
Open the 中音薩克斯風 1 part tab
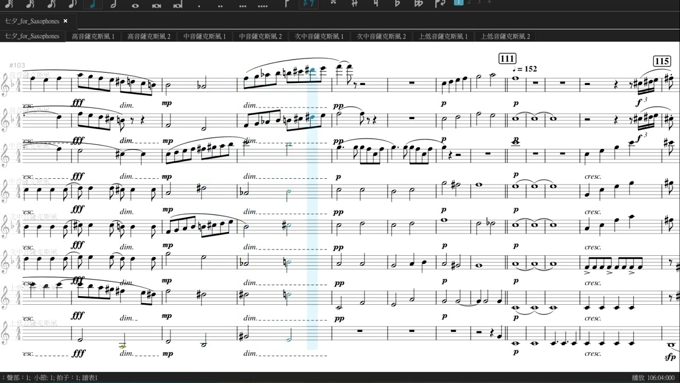coord(205,36)
